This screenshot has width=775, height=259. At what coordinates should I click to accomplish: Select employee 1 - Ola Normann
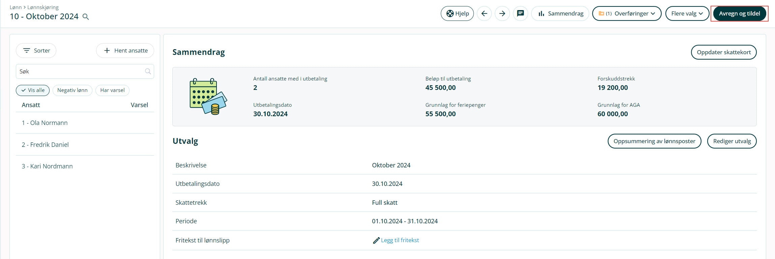click(x=45, y=123)
